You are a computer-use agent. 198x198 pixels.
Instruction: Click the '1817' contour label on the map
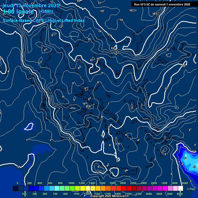155,14
